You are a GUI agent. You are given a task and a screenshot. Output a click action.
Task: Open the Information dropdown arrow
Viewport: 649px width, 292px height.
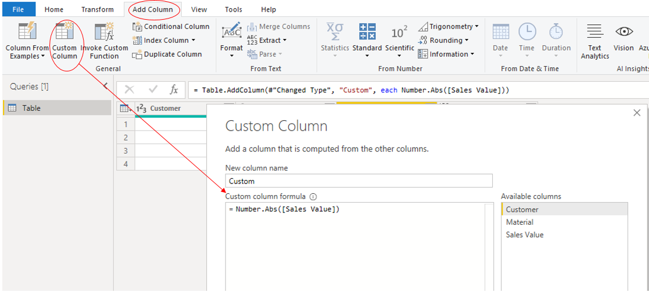click(472, 54)
